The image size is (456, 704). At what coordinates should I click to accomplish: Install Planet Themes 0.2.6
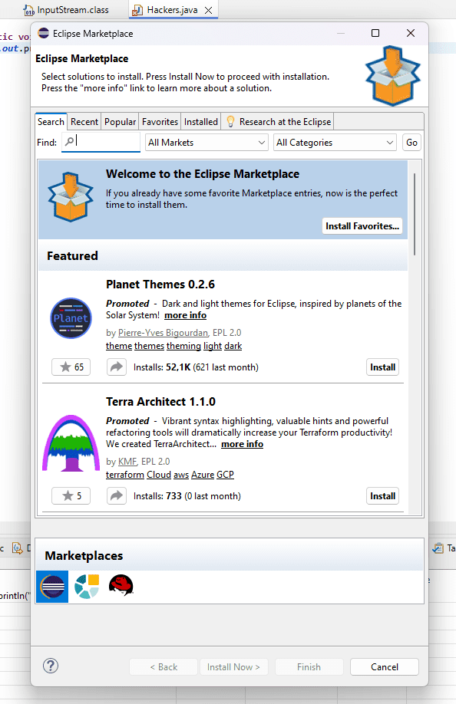pos(382,367)
